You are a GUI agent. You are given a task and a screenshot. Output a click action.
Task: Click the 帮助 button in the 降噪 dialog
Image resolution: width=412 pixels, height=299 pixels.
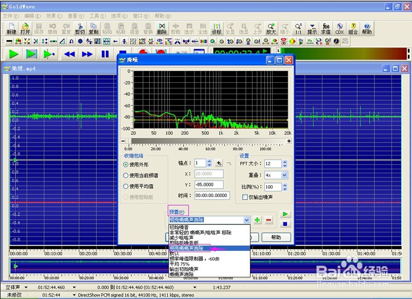pyautogui.click(x=276, y=237)
